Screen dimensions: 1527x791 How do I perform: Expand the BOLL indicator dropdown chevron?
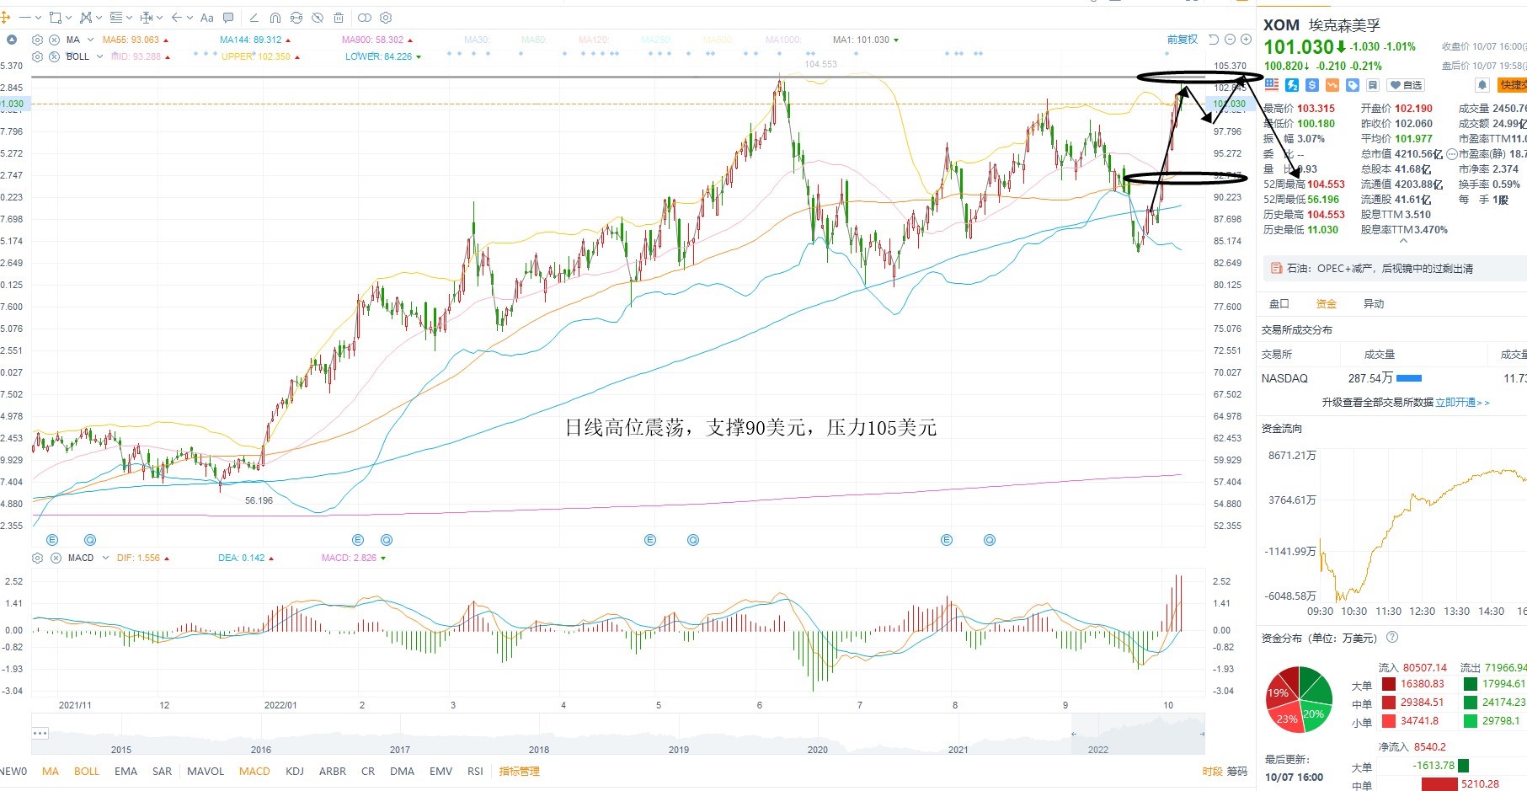tap(99, 56)
